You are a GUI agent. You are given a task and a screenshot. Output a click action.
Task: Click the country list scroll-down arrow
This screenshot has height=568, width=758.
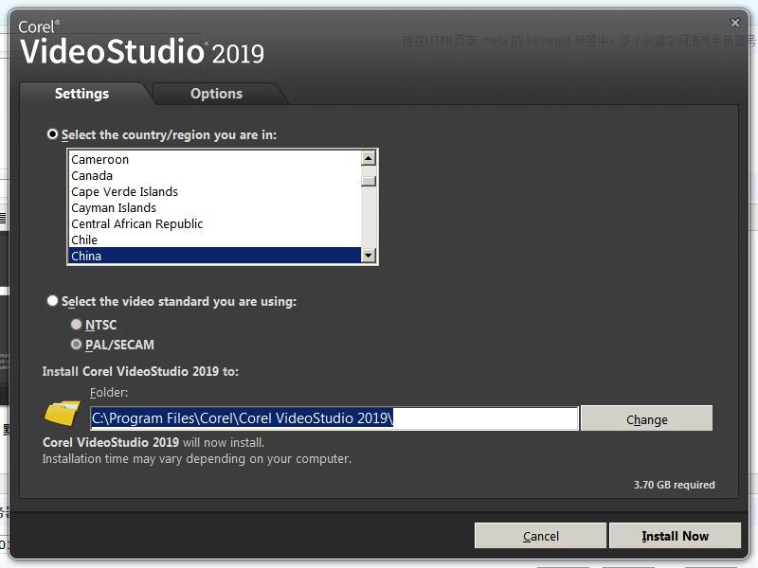369,256
